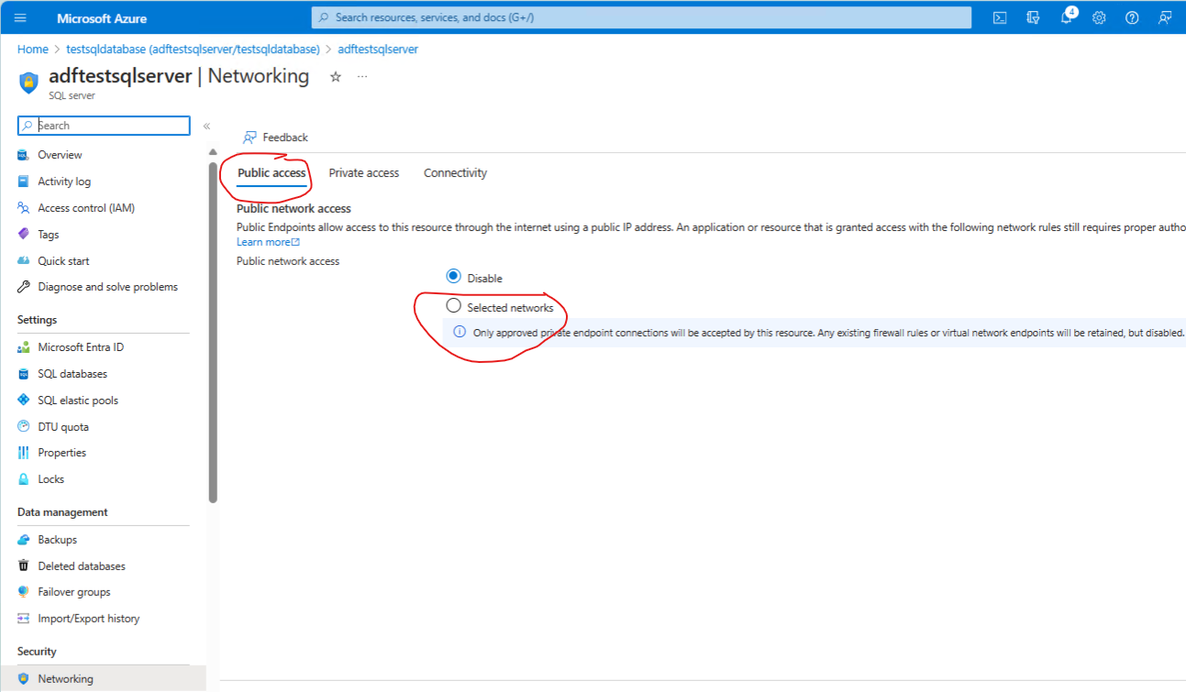Open Cloud Shell icon in header
This screenshot has width=1186, height=692.
pyautogui.click(x=1000, y=17)
